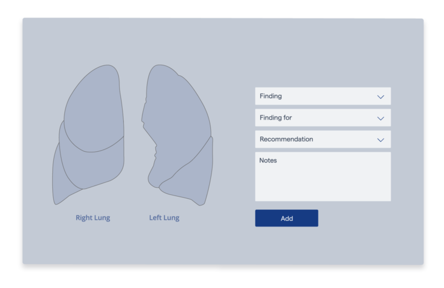This screenshot has height=288, width=444.
Task: Open the Finding for dropdown
Action: (x=323, y=117)
